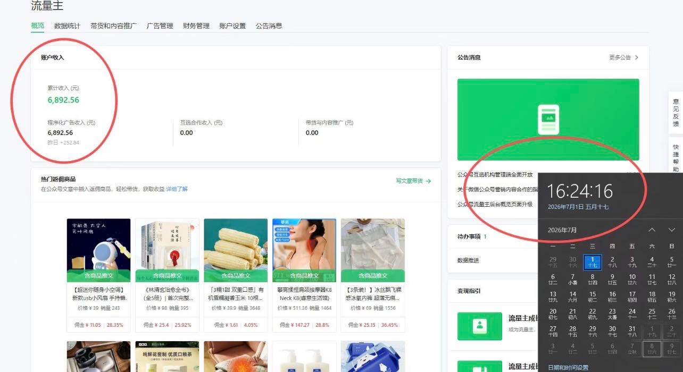The height and width of the screenshot is (372, 683).
Task: Select July 31 in the calendar
Action: [x=632, y=331]
